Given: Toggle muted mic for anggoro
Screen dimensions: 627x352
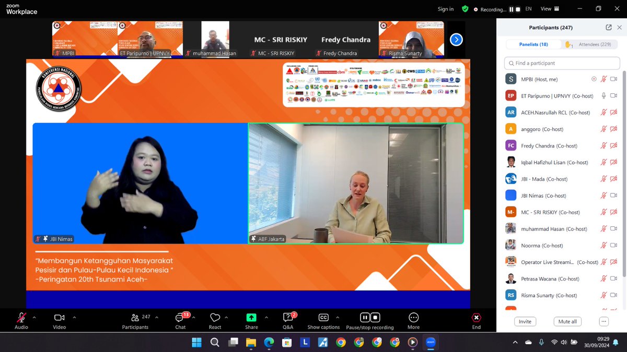Looking at the screenshot, I should (603, 129).
